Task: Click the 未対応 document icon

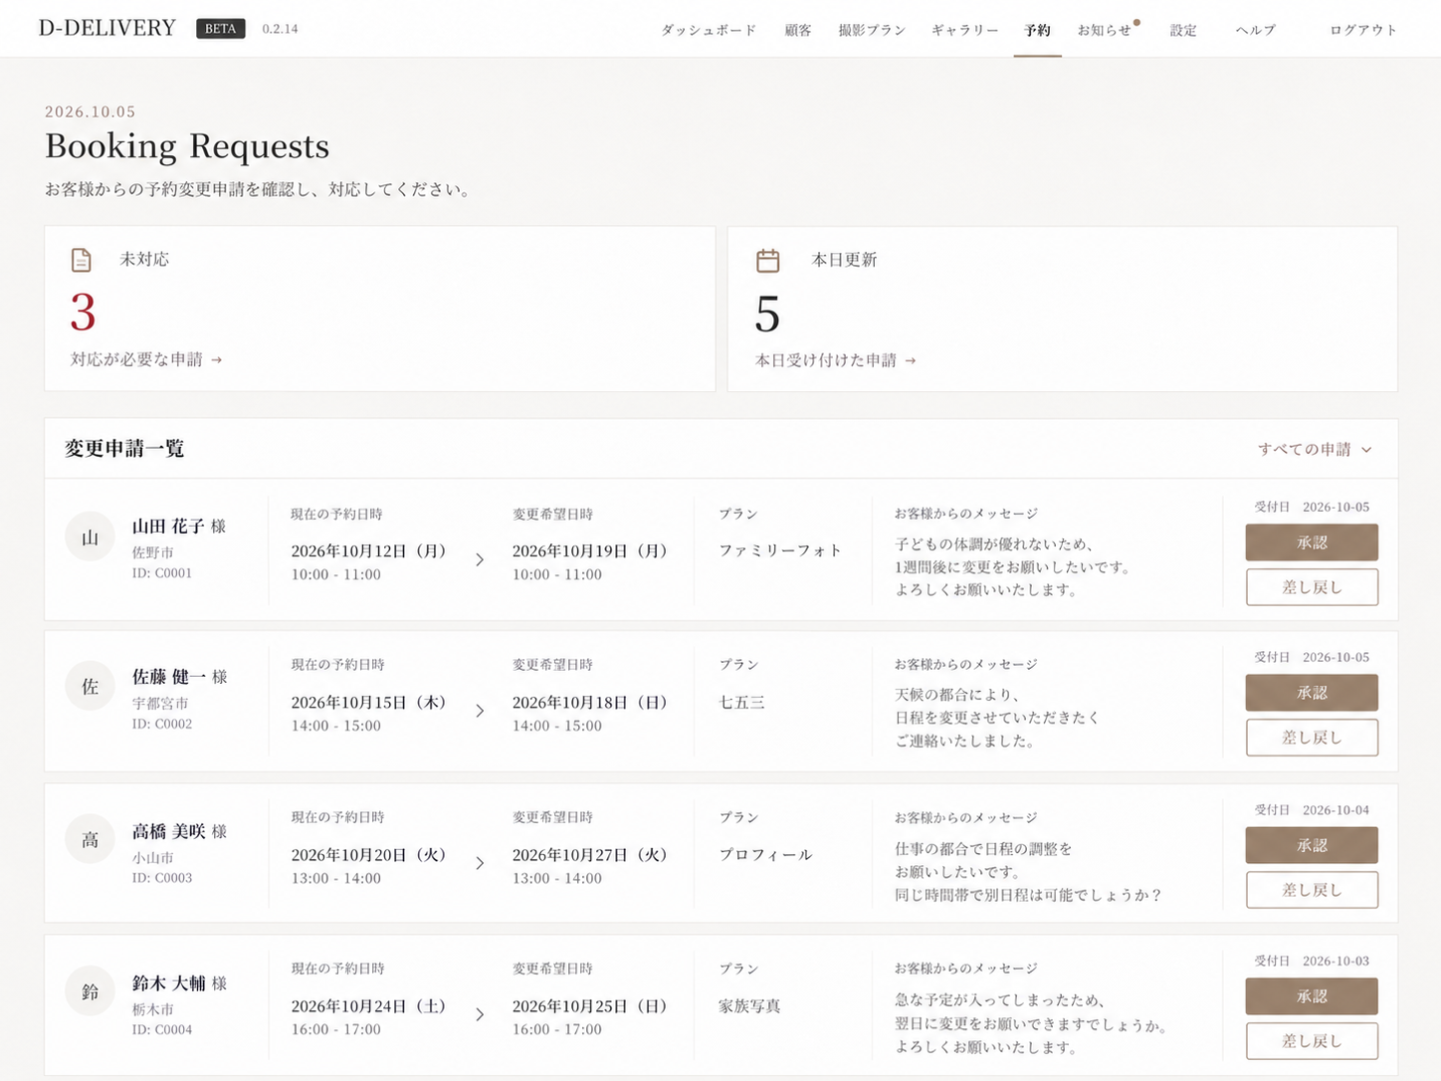Action: [x=82, y=260]
